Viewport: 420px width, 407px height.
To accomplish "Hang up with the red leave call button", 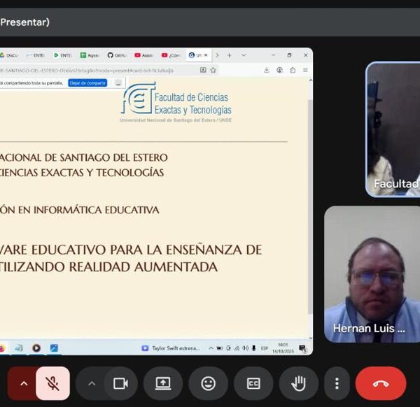I will pyautogui.click(x=381, y=383).
